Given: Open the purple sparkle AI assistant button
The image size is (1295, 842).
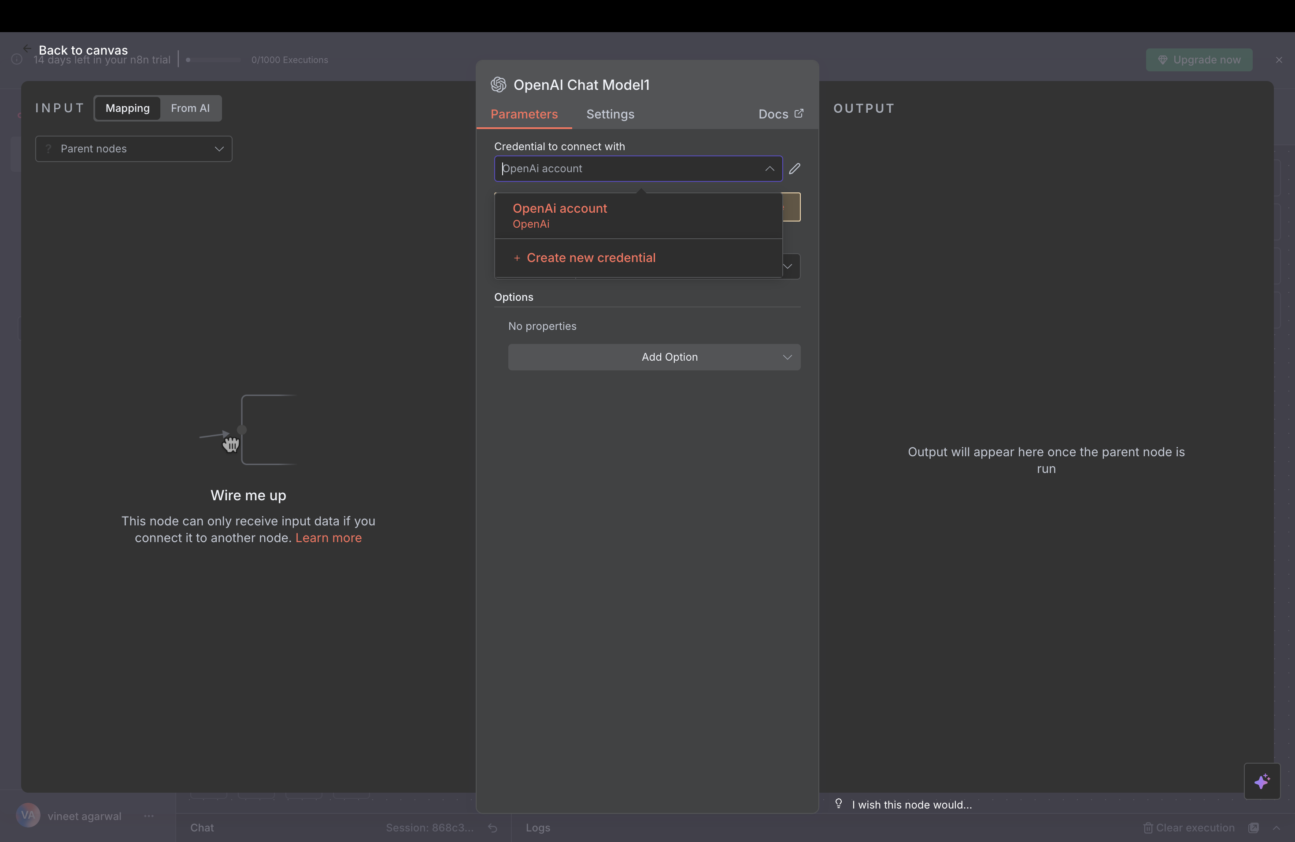Looking at the screenshot, I should coord(1262,781).
